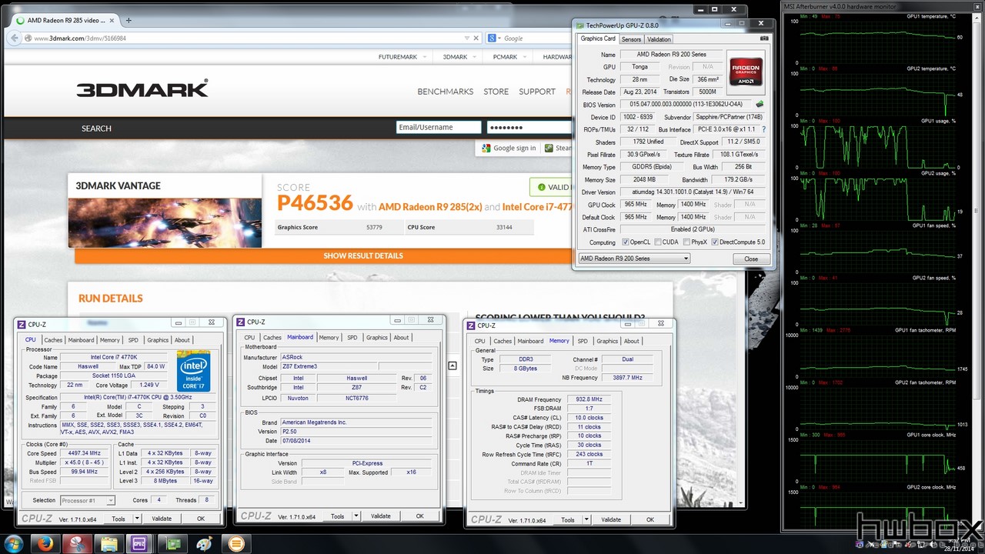
Task: Toggle the OpenCL checkbox in GPU-Z
Action: point(625,242)
